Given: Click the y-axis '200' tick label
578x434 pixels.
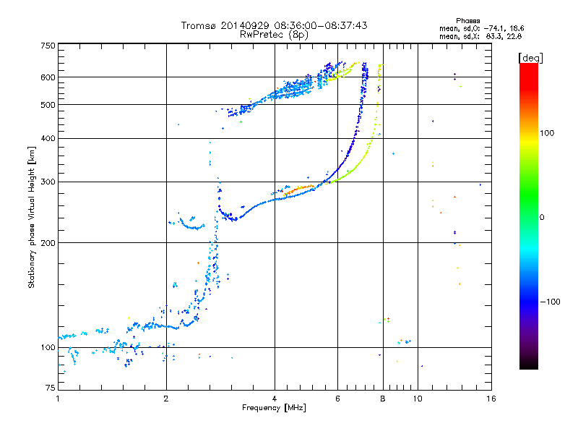Looking at the screenshot, I should (48, 243).
